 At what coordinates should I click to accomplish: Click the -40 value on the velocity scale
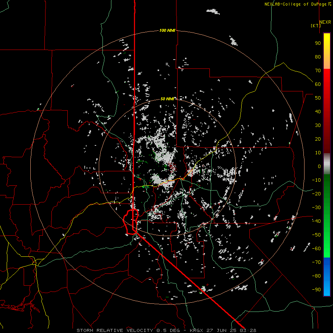pyautogui.click(x=316, y=221)
